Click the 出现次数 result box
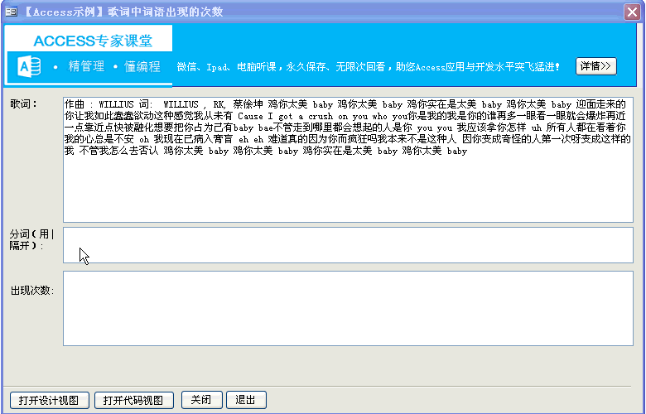 348,308
